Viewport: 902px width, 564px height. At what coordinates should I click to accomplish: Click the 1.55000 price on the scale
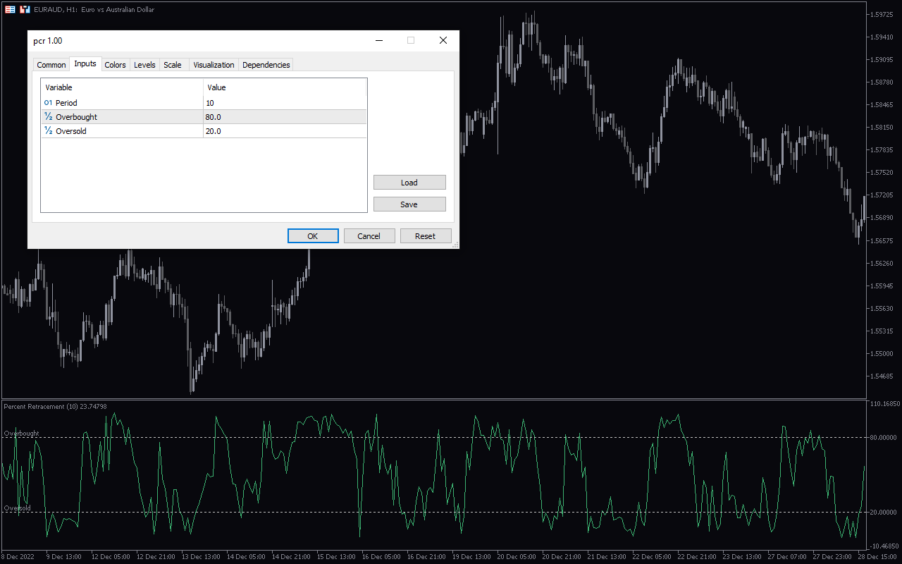tap(883, 353)
